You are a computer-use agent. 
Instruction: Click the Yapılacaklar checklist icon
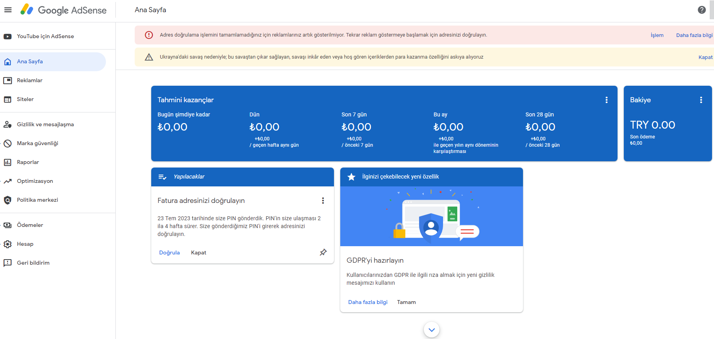pyautogui.click(x=162, y=177)
